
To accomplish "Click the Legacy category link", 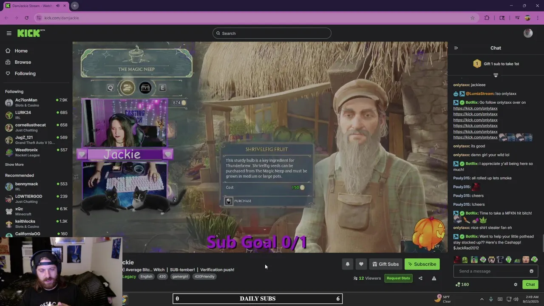I will click(129, 277).
